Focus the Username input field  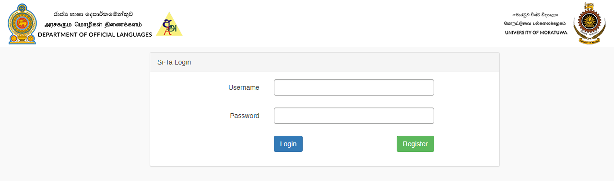coord(354,87)
